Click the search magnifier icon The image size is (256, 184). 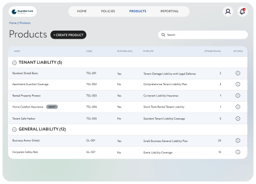point(163,35)
